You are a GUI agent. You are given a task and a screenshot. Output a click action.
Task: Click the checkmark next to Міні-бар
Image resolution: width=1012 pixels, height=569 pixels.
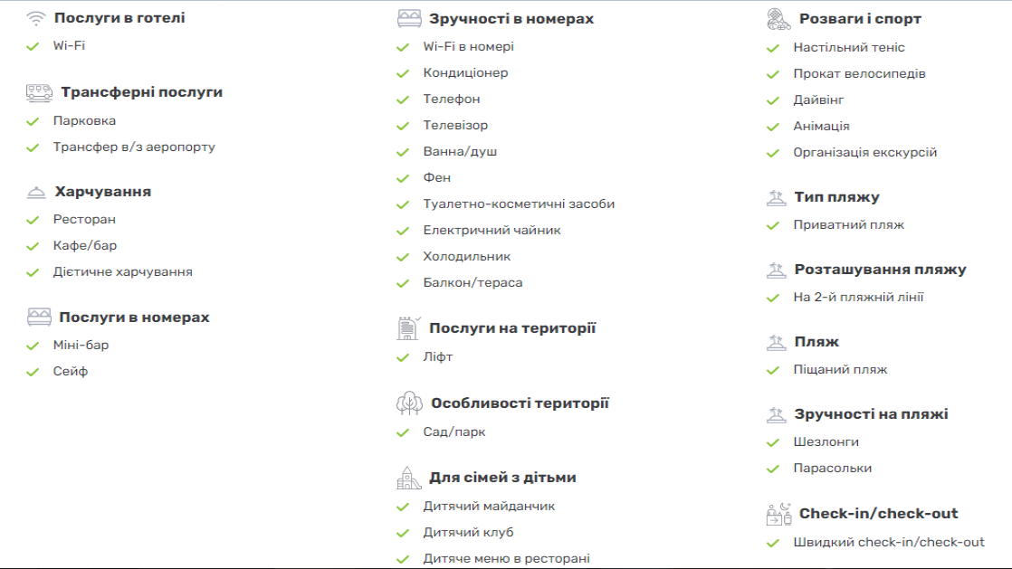tap(33, 346)
